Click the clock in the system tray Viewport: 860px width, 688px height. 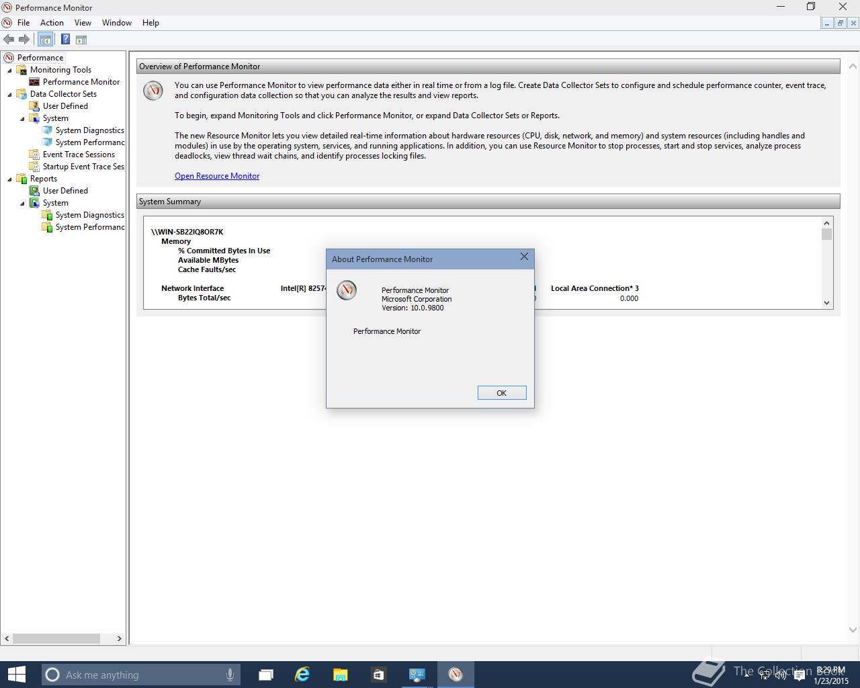click(831, 675)
